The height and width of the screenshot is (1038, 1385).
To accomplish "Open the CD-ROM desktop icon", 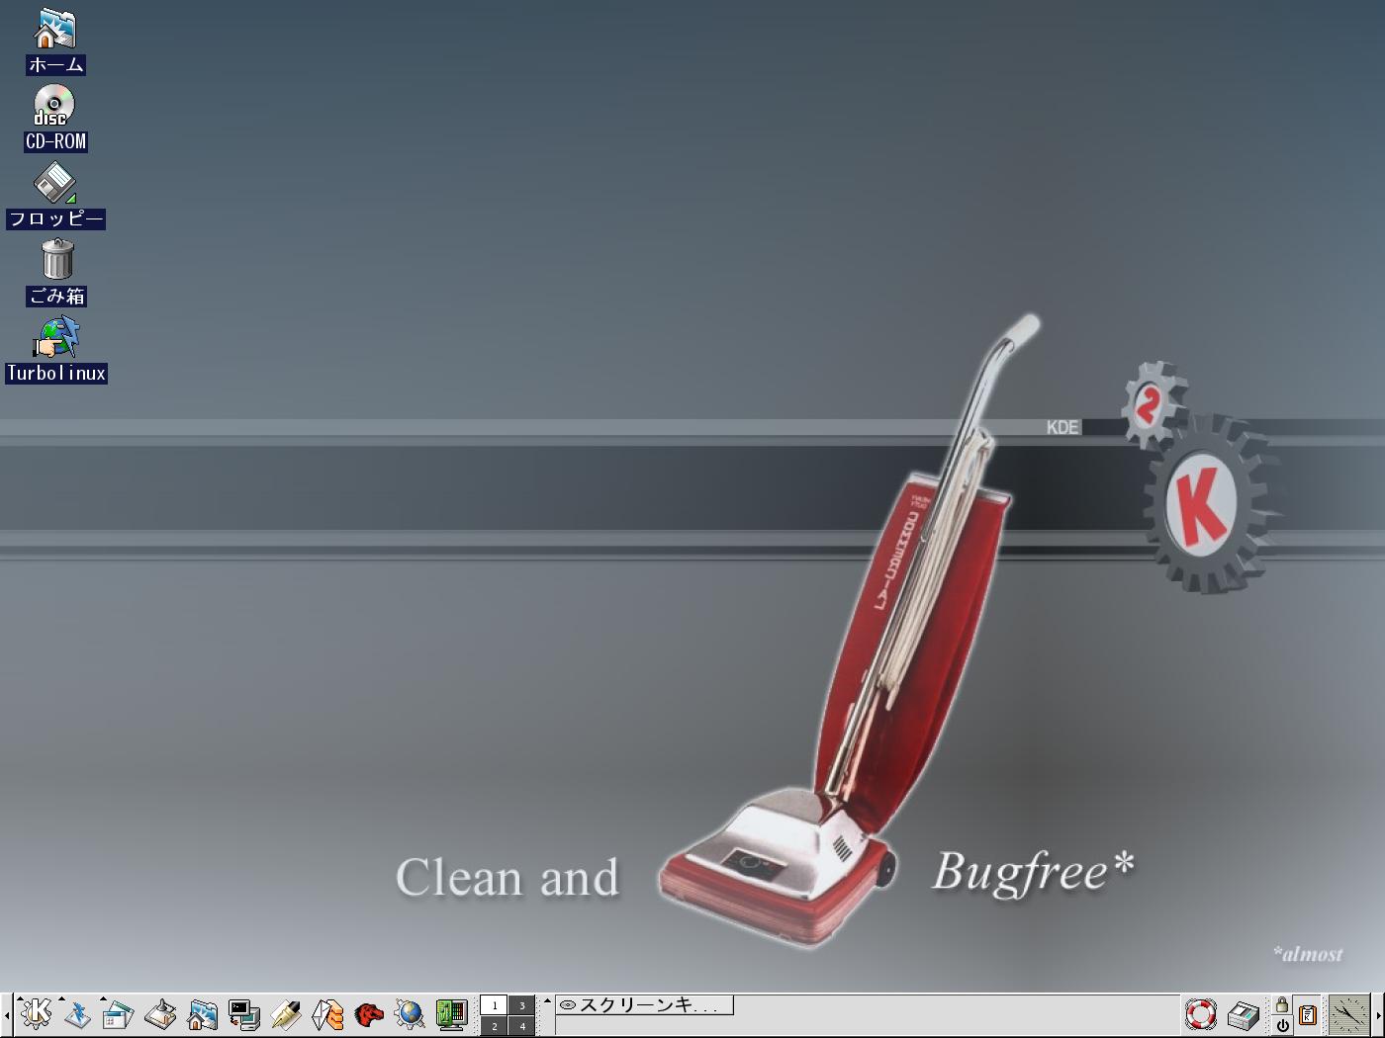I will click(x=55, y=107).
